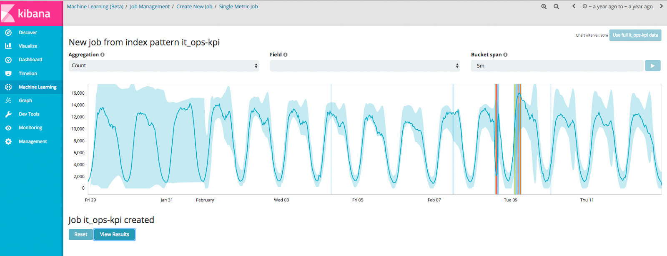Click the Wed 03 axis label
Viewport: 667px width, 256px height.
click(x=281, y=200)
